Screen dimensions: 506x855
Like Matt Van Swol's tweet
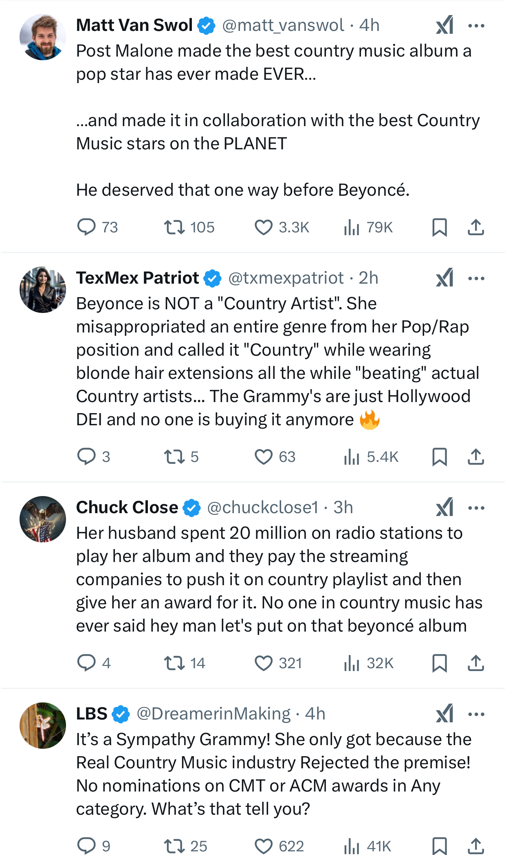coord(264,227)
